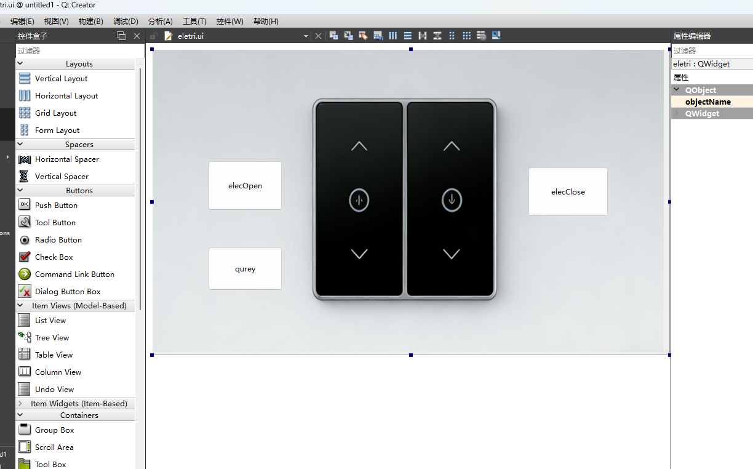
Task: Click the widget box filter field
Action: click(80, 51)
